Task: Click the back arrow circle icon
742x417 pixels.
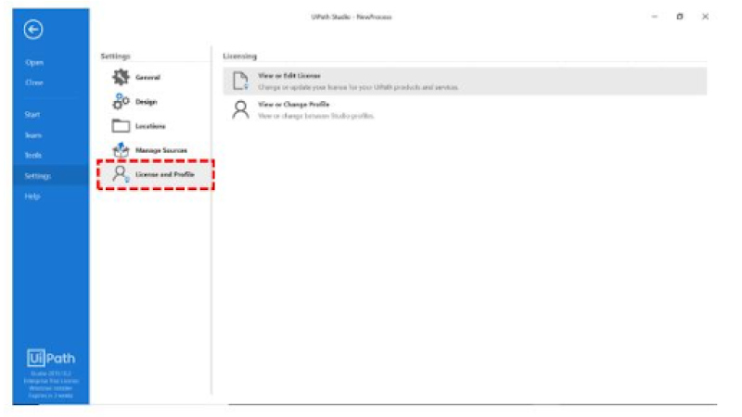Action: click(x=33, y=30)
